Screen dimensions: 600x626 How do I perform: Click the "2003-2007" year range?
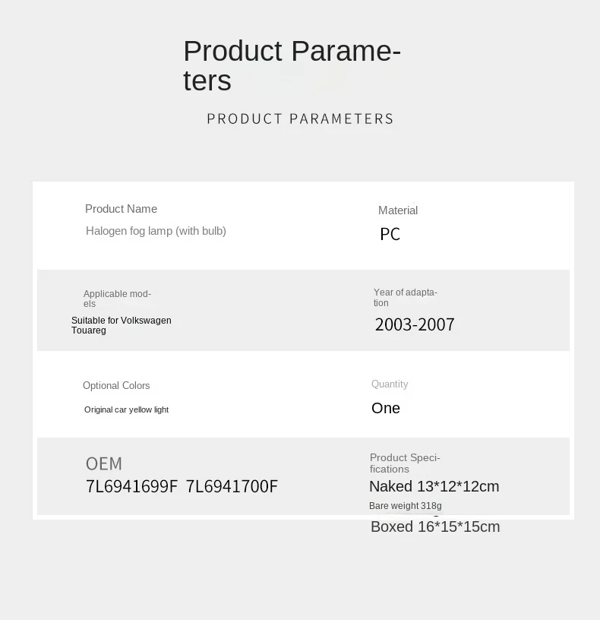point(415,324)
